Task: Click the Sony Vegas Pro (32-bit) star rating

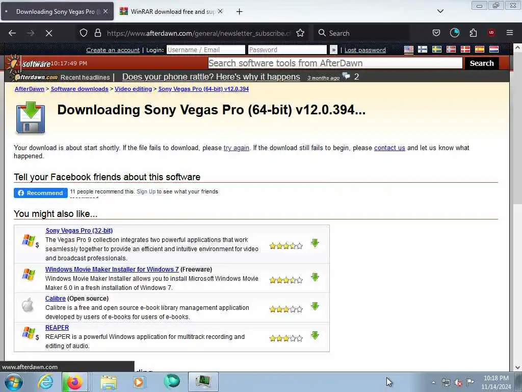Action: point(286,247)
